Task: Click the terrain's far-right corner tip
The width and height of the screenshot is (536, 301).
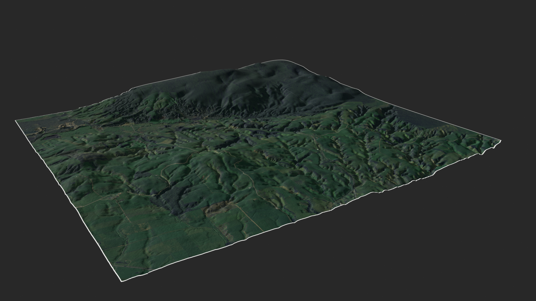Action: click(x=500, y=141)
